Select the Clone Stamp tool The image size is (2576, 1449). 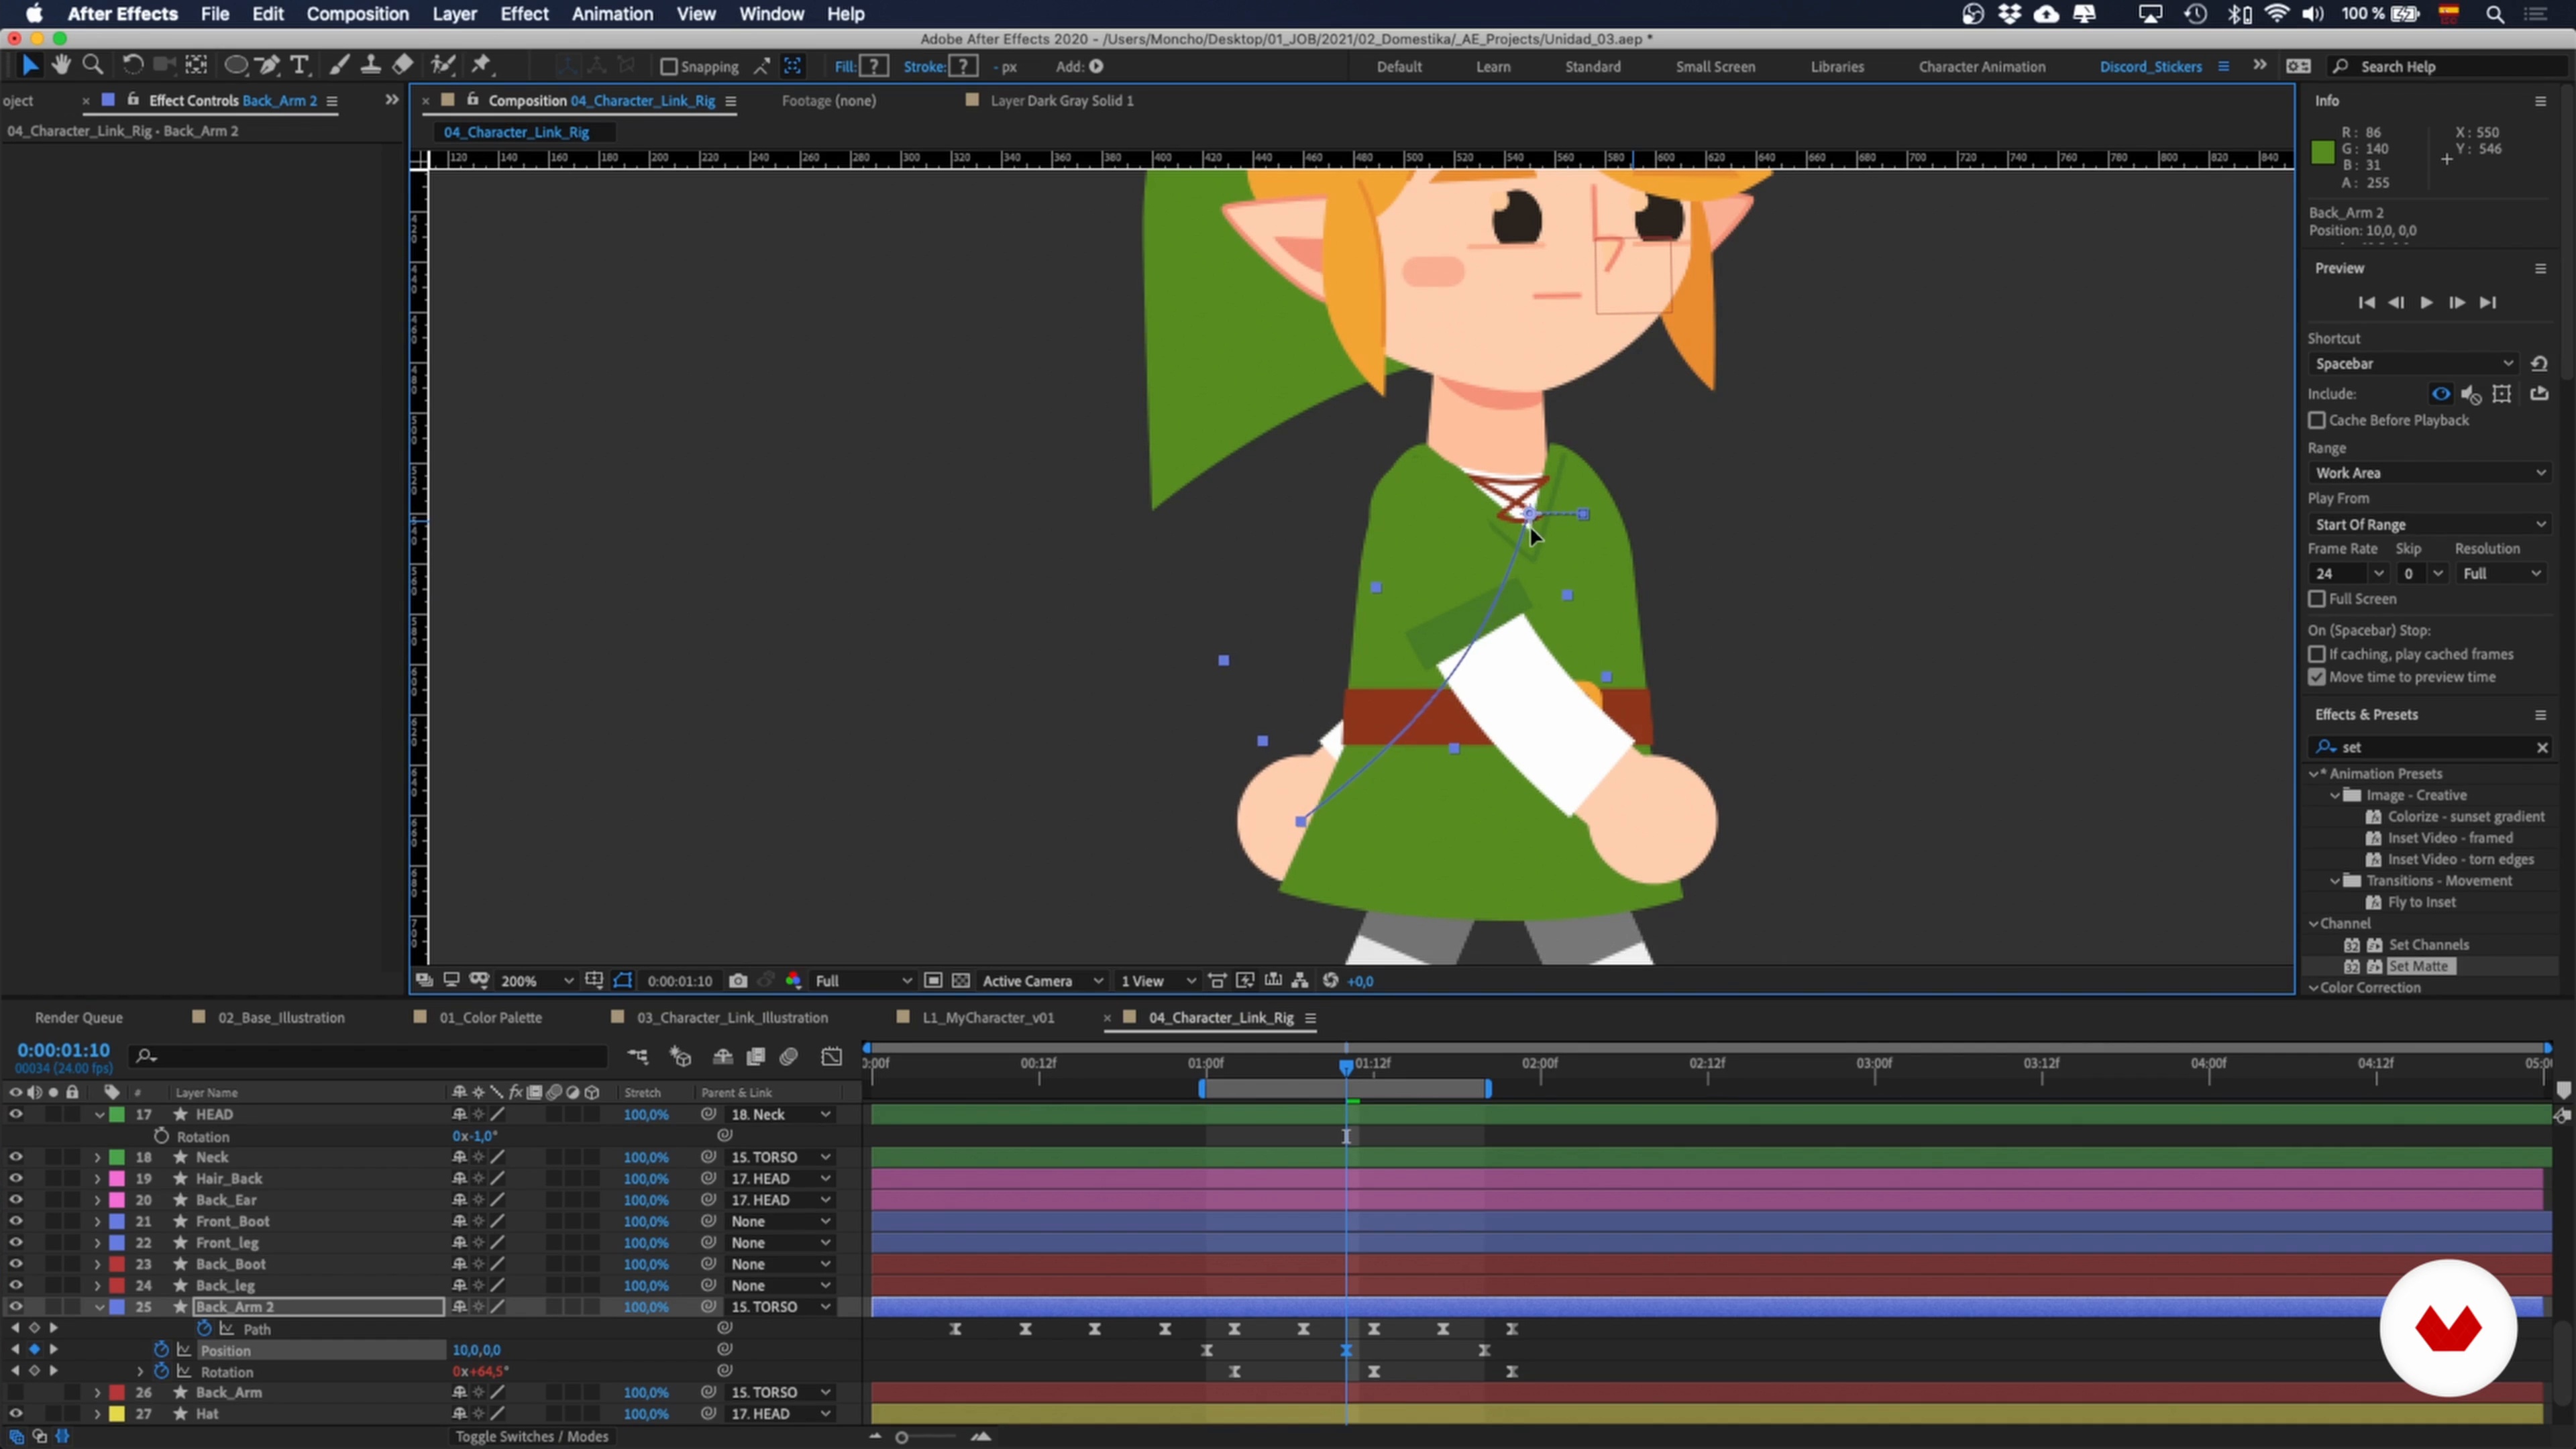coord(370,65)
